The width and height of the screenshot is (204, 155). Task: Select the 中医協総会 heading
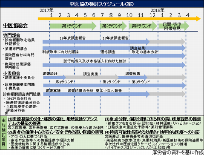15,26
